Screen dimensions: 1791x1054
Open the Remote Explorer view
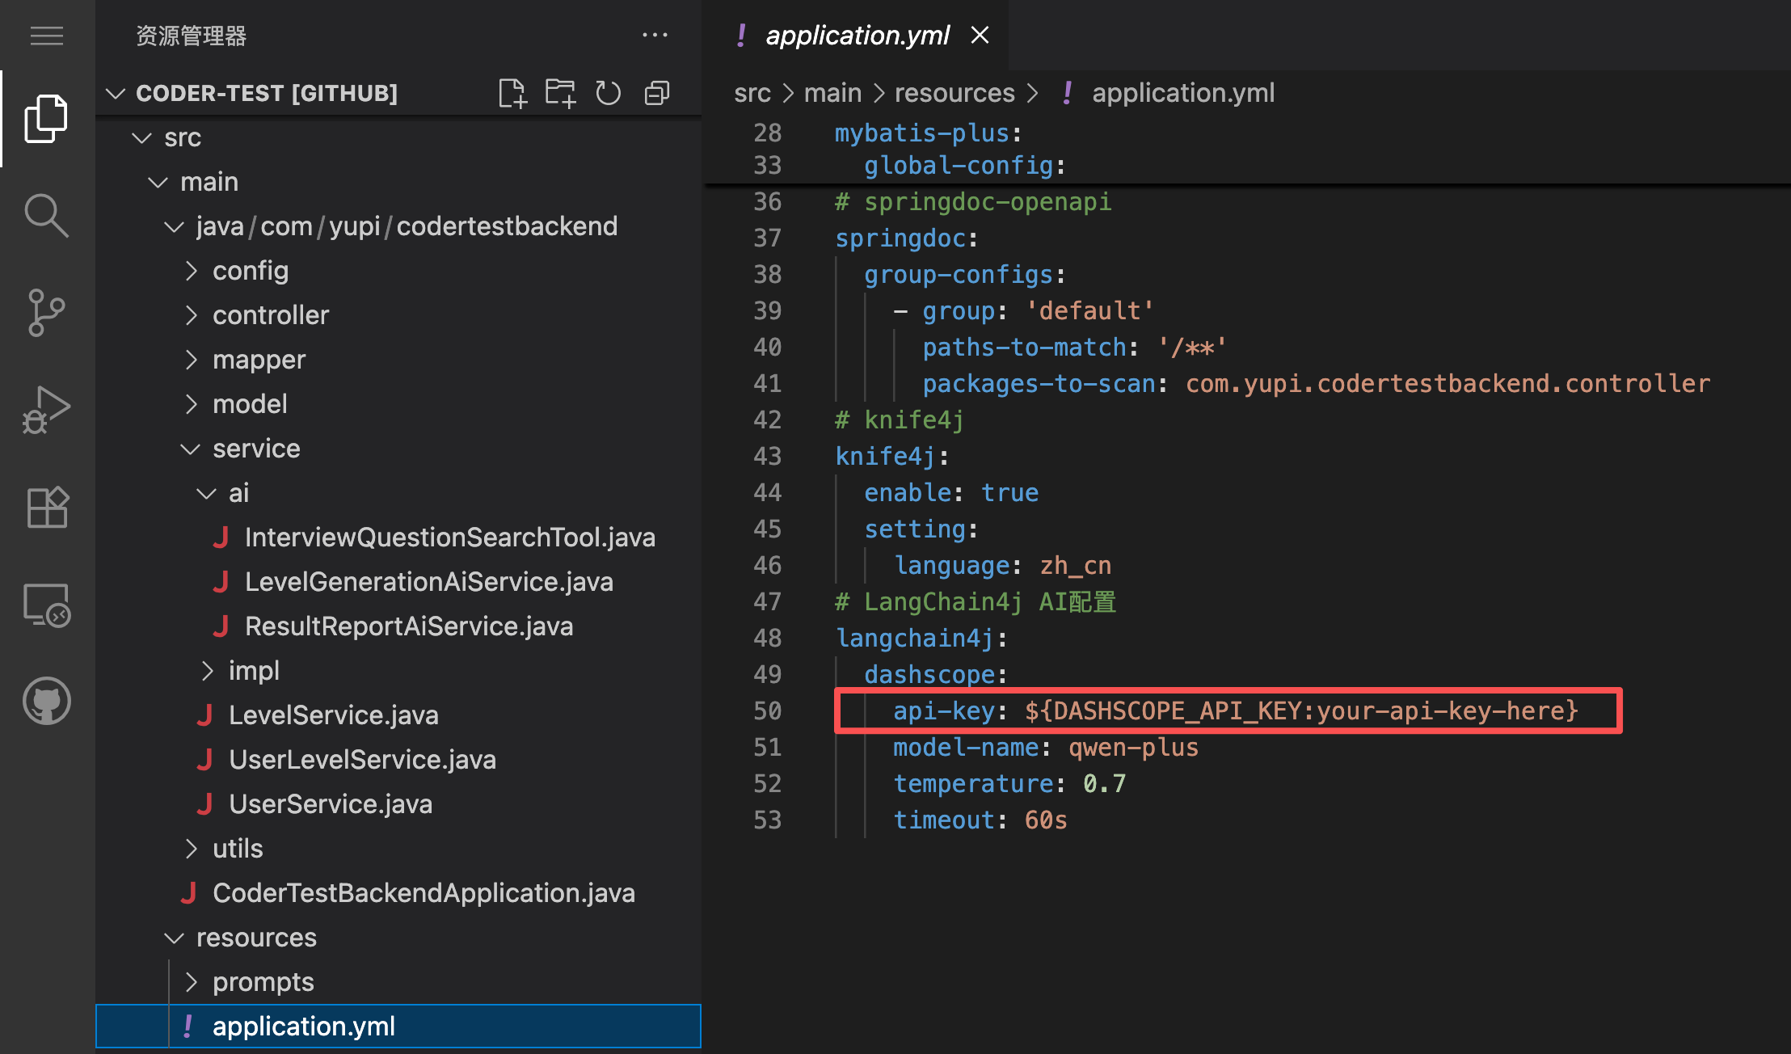point(46,605)
